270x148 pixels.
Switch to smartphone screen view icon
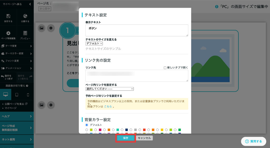[x=28, y=94]
